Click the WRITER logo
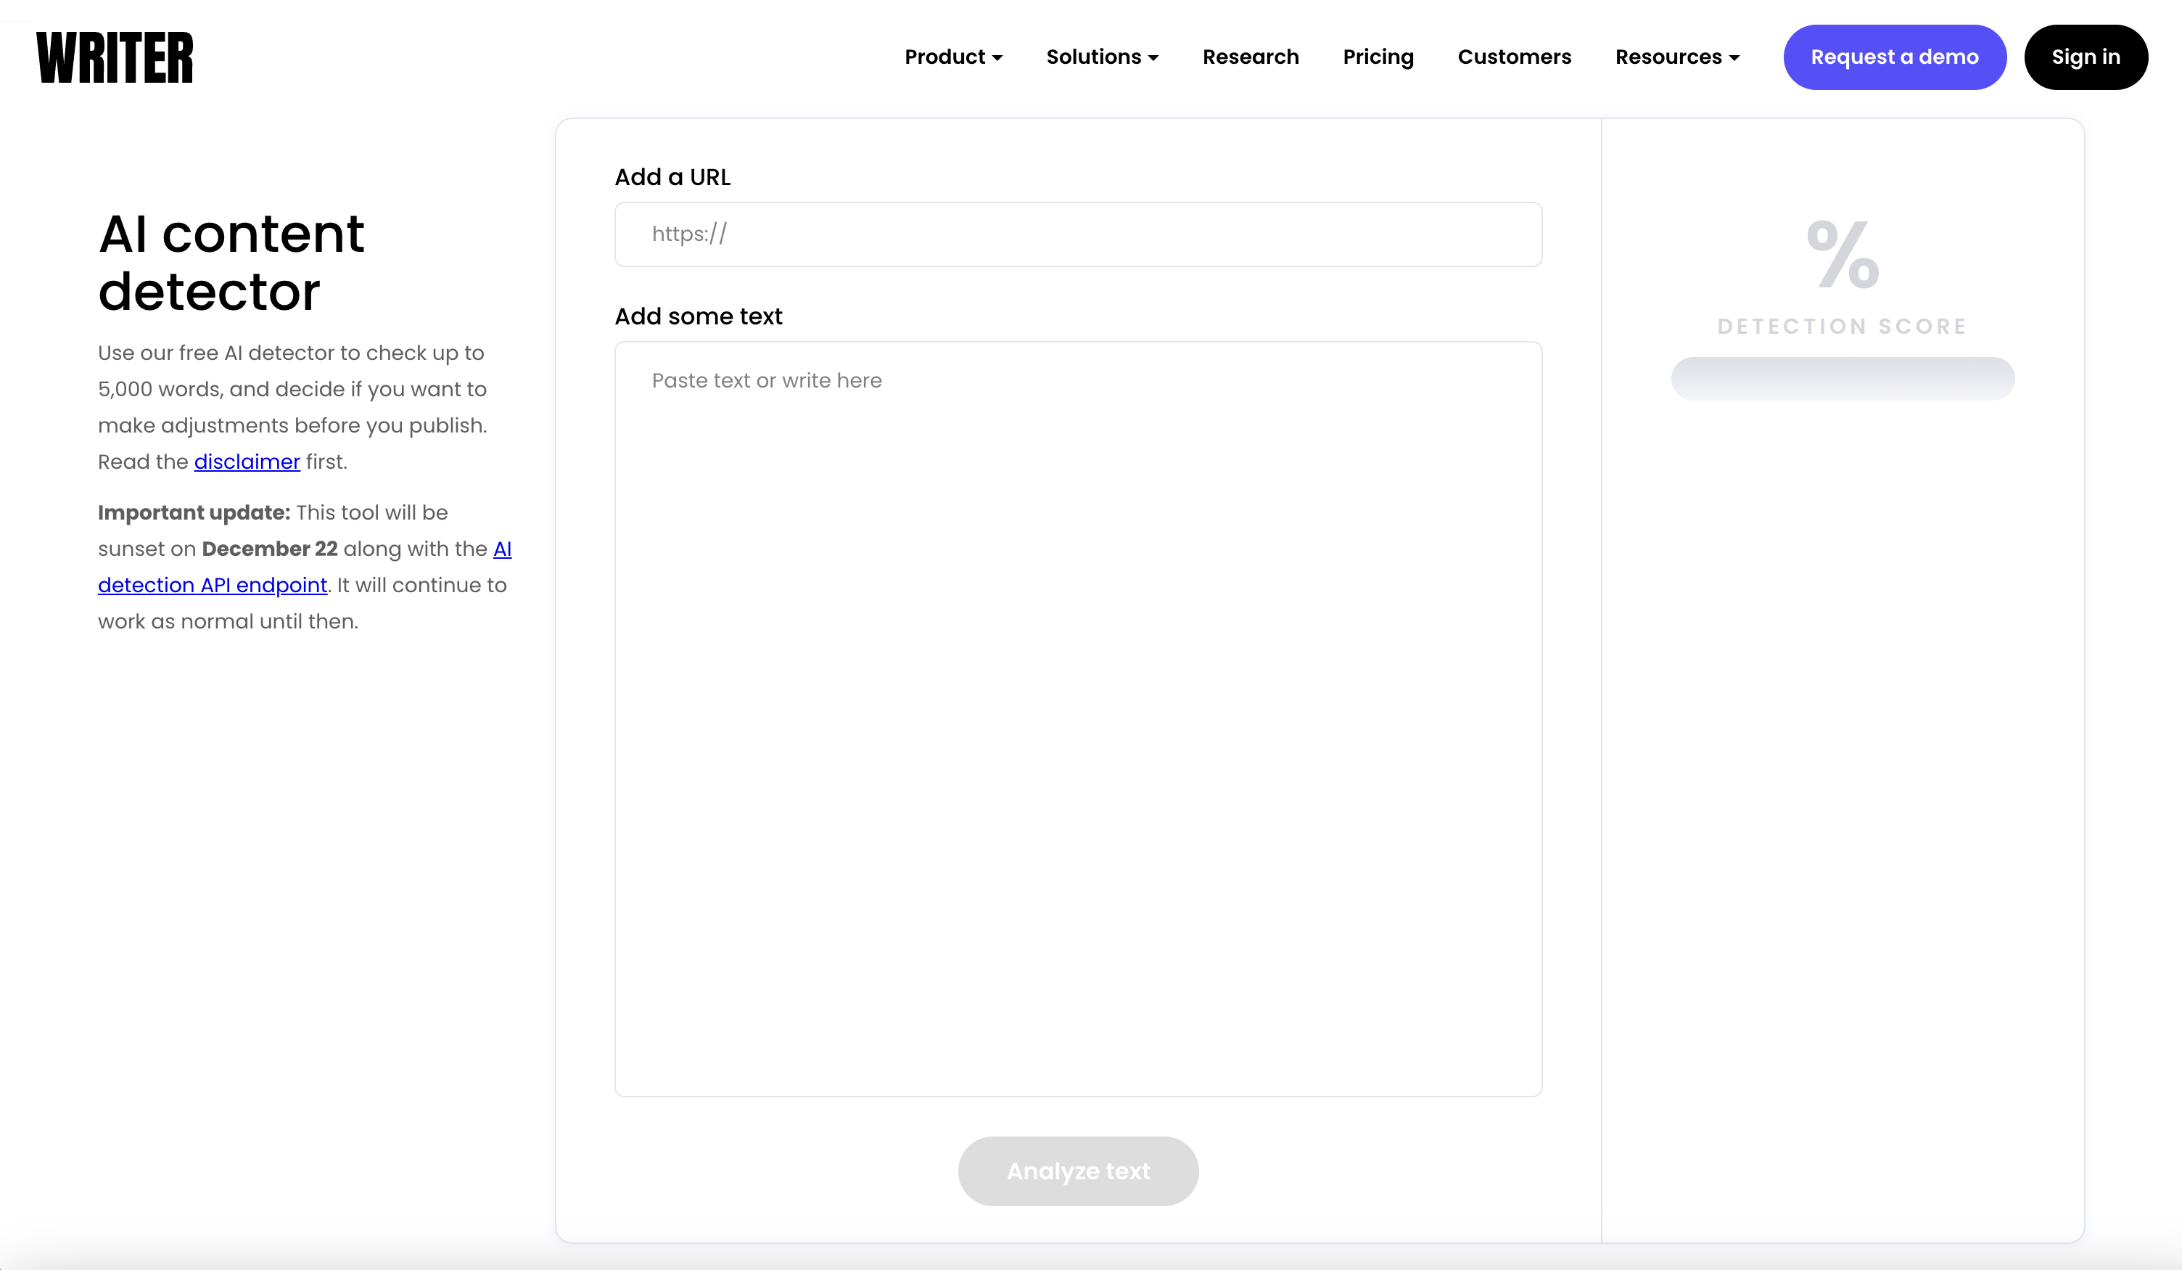Screen dimensions: 2182x1270 (x=115, y=57)
